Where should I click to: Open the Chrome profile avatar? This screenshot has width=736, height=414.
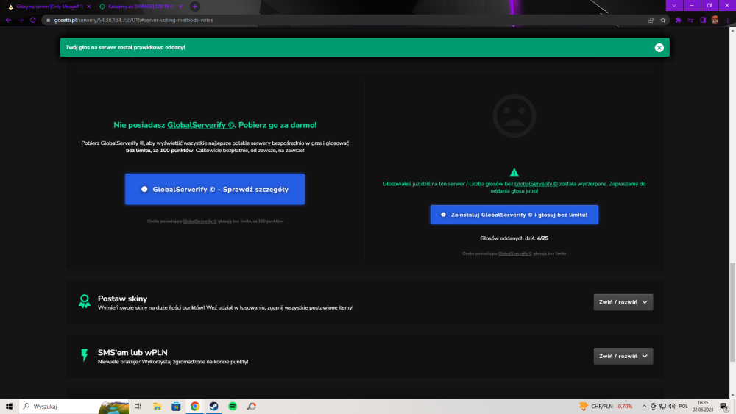click(715, 20)
